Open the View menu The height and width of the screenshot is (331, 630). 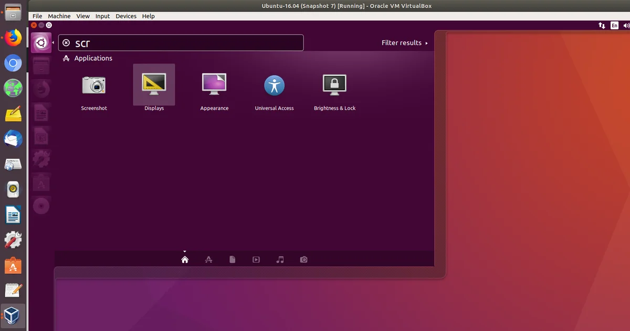(x=83, y=16)
